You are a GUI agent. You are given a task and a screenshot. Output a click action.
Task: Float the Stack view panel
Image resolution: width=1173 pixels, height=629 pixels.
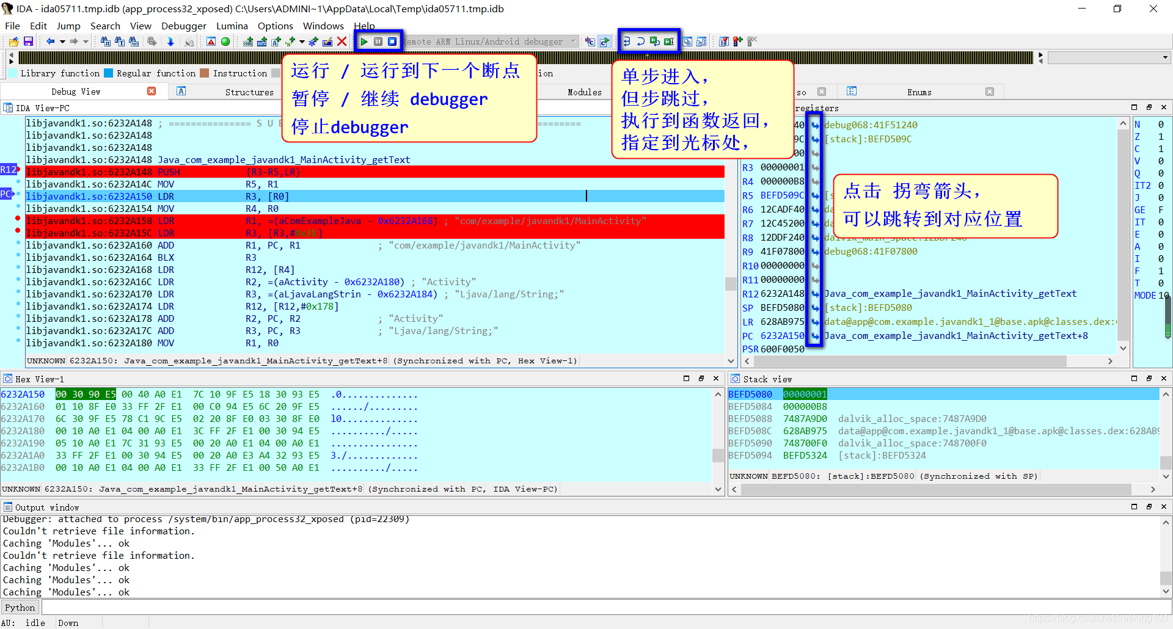click(x=1149, y=379)
